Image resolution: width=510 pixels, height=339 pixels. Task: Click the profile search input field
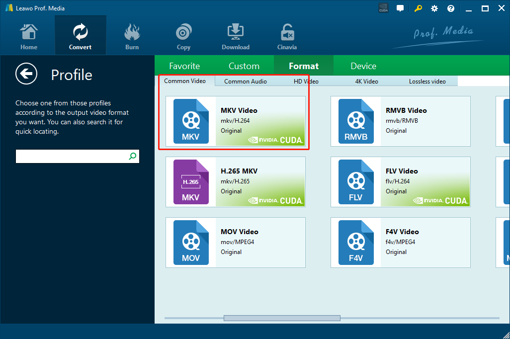pos(71,156)
